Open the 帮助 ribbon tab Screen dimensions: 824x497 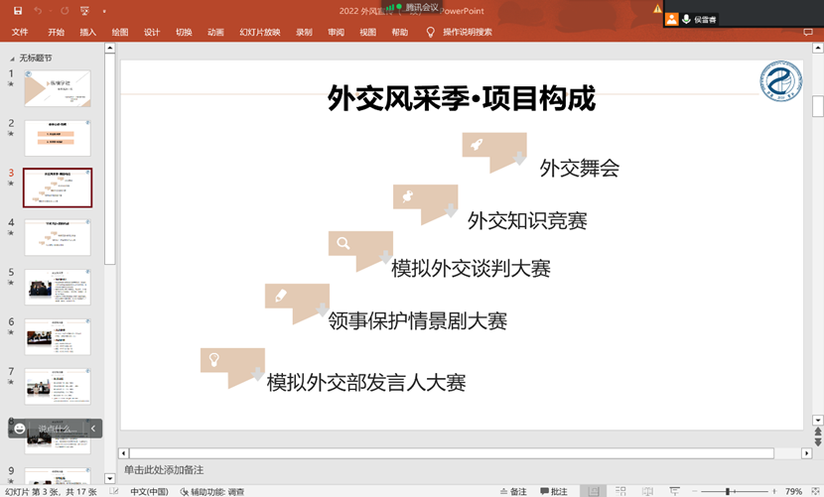pos(399,32)
